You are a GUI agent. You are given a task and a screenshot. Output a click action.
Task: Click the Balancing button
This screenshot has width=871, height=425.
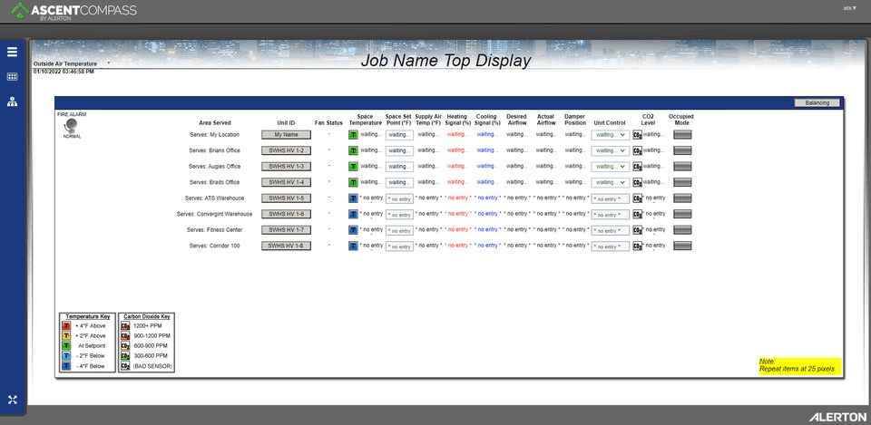click(817, 103)
